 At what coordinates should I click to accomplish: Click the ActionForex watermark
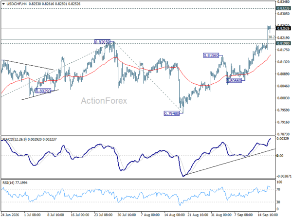tap(104, 101)
